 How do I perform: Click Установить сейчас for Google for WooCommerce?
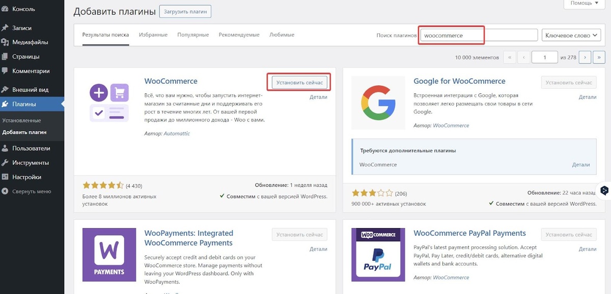[x=568, y=82]
